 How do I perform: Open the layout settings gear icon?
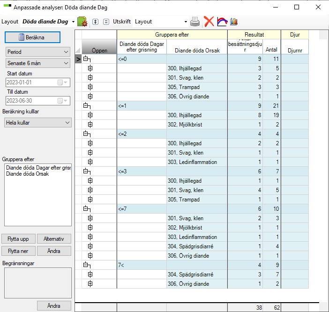click(82, 22)
